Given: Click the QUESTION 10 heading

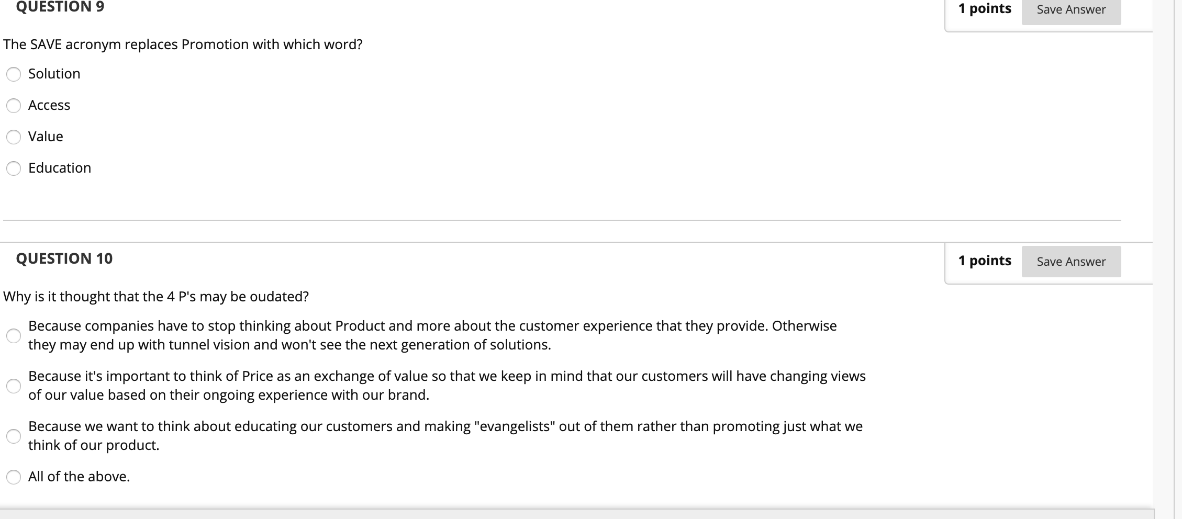Looking at the screenshot, I should tap(64, 259).
